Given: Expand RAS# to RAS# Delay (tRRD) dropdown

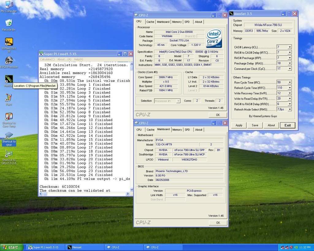Looking at the screenshot, I should tap(289, 104).
